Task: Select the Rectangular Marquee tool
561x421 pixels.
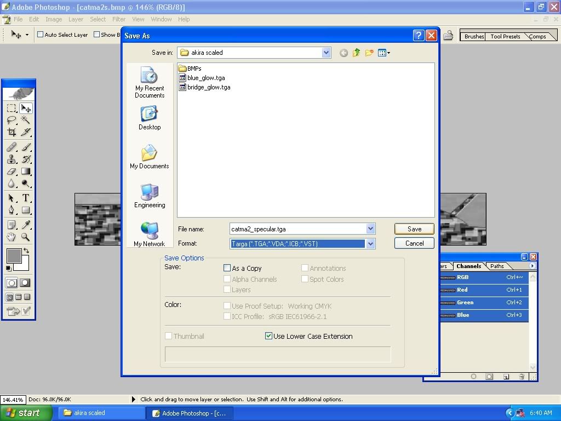Action: [12, 108]
